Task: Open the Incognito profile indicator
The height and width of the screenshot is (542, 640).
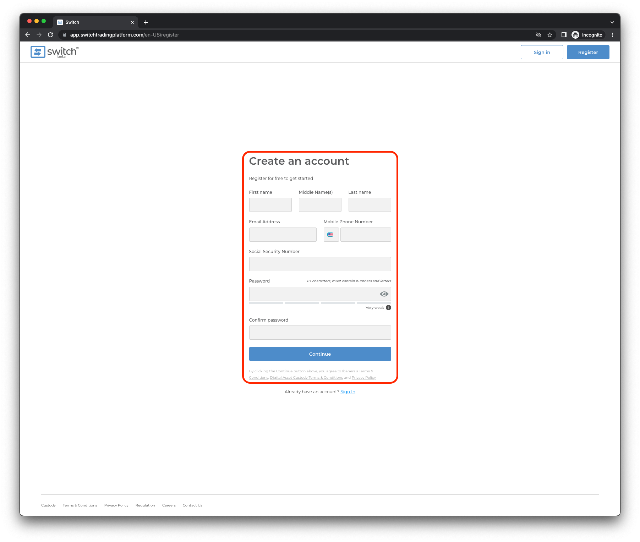Action: point(587,35)
